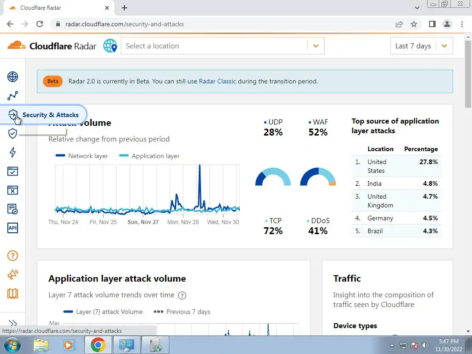Click the TCP 72% label
The width and height of the screenshot is (472, 354).
pyautogui.click(x=273, y=226)
